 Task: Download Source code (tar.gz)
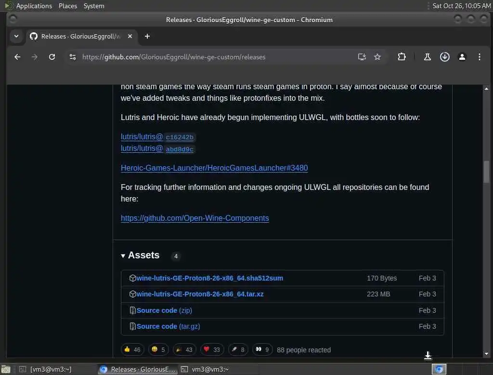coord(168,326)
